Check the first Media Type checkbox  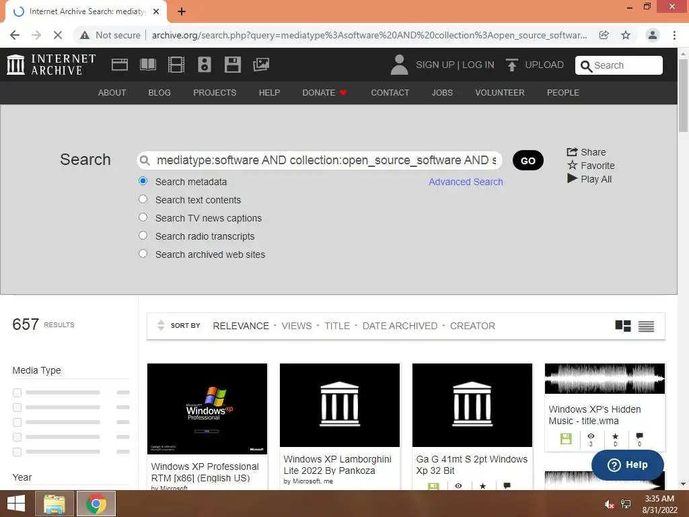17,392
